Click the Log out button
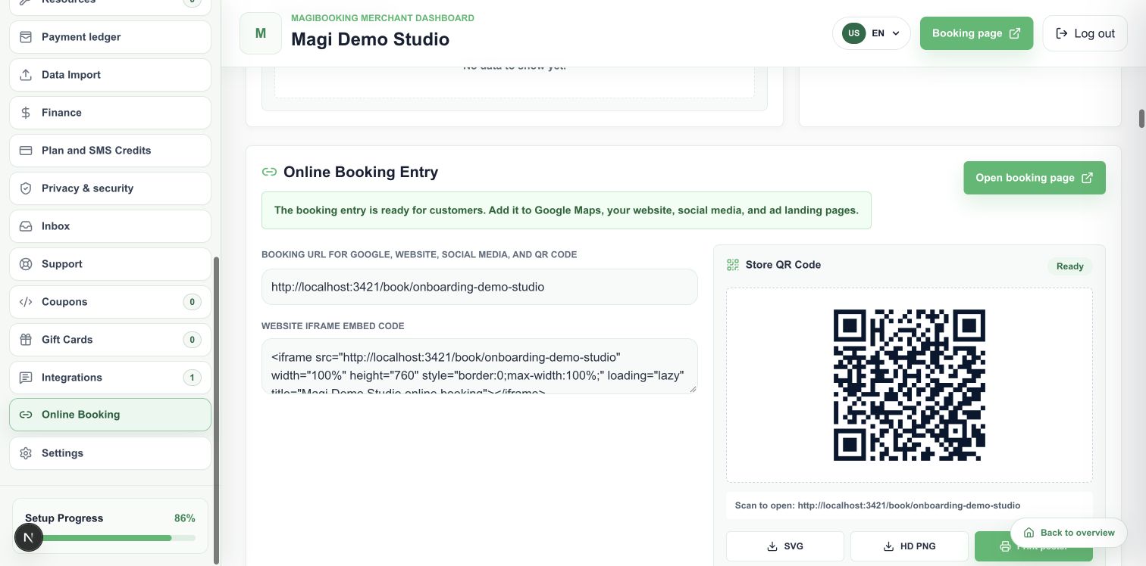 click(x=1085, y=33)
